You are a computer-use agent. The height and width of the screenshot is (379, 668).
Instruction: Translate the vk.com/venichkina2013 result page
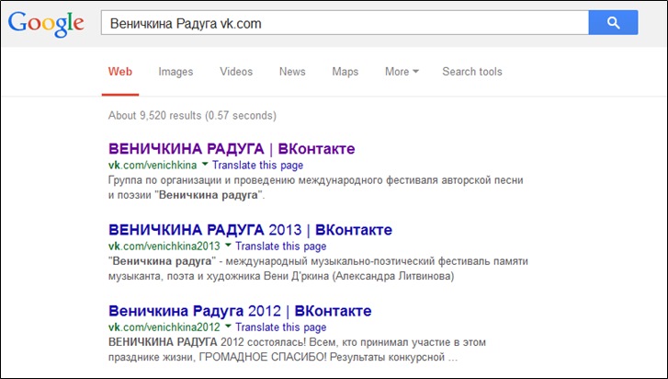281,246
